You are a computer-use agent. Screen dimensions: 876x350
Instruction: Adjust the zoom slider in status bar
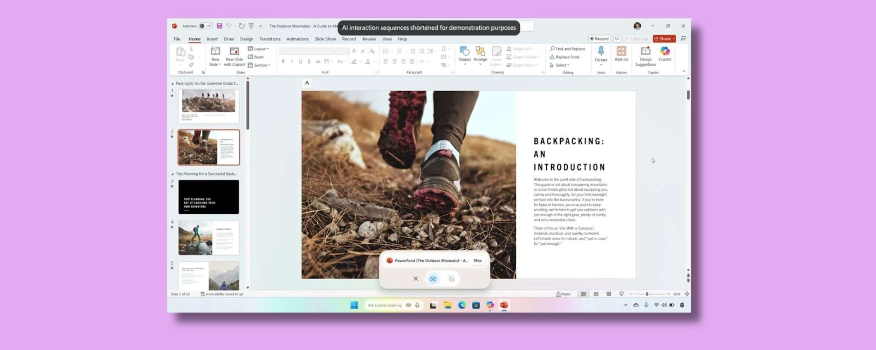pyautogui.click(x=647, y=294)
